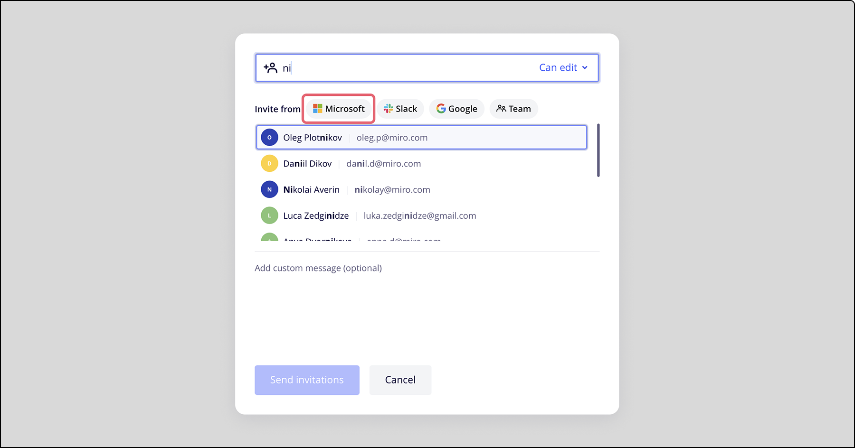The image size is (855, 448).
Task: Select Luca Zedginidze from the suggestions list
Action: coord(316,216)
